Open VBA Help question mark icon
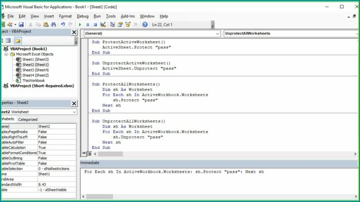 145,24
